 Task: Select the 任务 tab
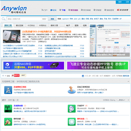click(x=85, y=25)
